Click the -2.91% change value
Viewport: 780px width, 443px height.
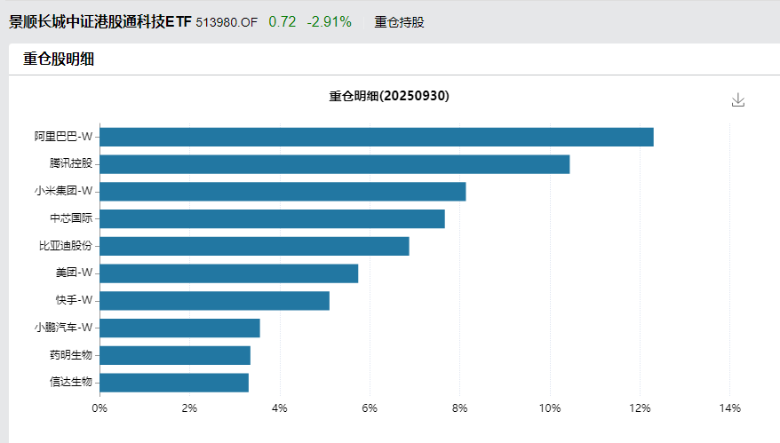(x=329, y=22)
